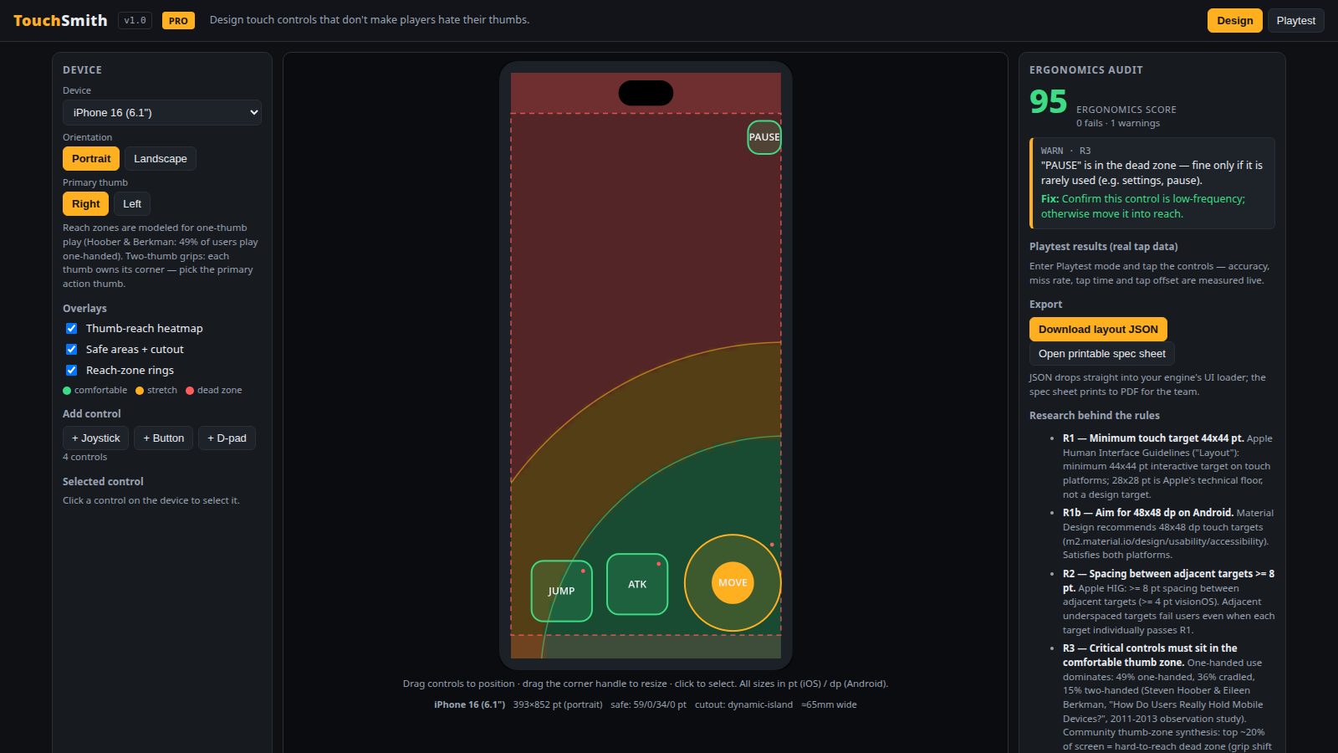
Task: Click the PRO badge in the header
Action: coord(178,20)
